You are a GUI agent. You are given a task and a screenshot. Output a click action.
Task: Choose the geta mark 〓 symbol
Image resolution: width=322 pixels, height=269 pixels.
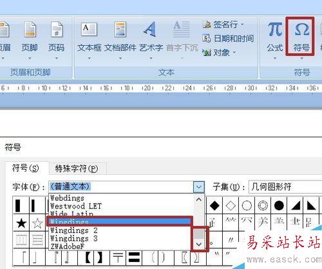(134, 257)
